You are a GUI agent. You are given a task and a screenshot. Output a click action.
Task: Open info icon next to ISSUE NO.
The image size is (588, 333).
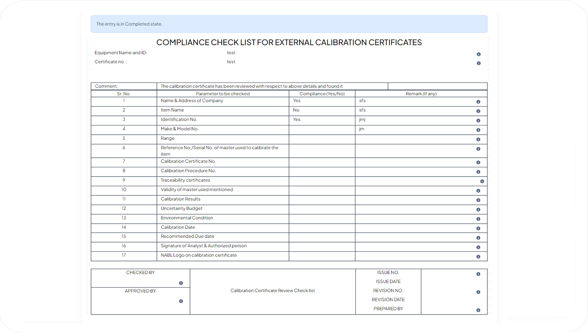tap(478, 274)
